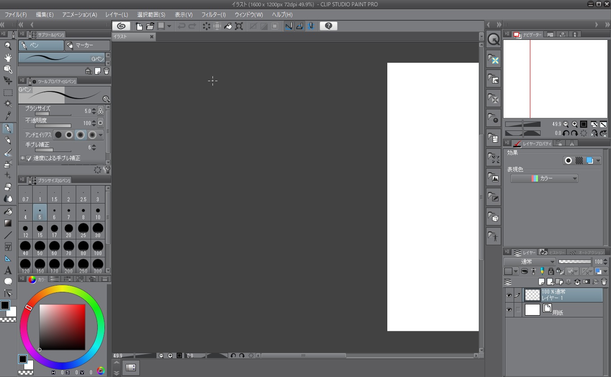Toggle Clip to Layer Below icon
This screenshot has width=611, height=377.
524,271
